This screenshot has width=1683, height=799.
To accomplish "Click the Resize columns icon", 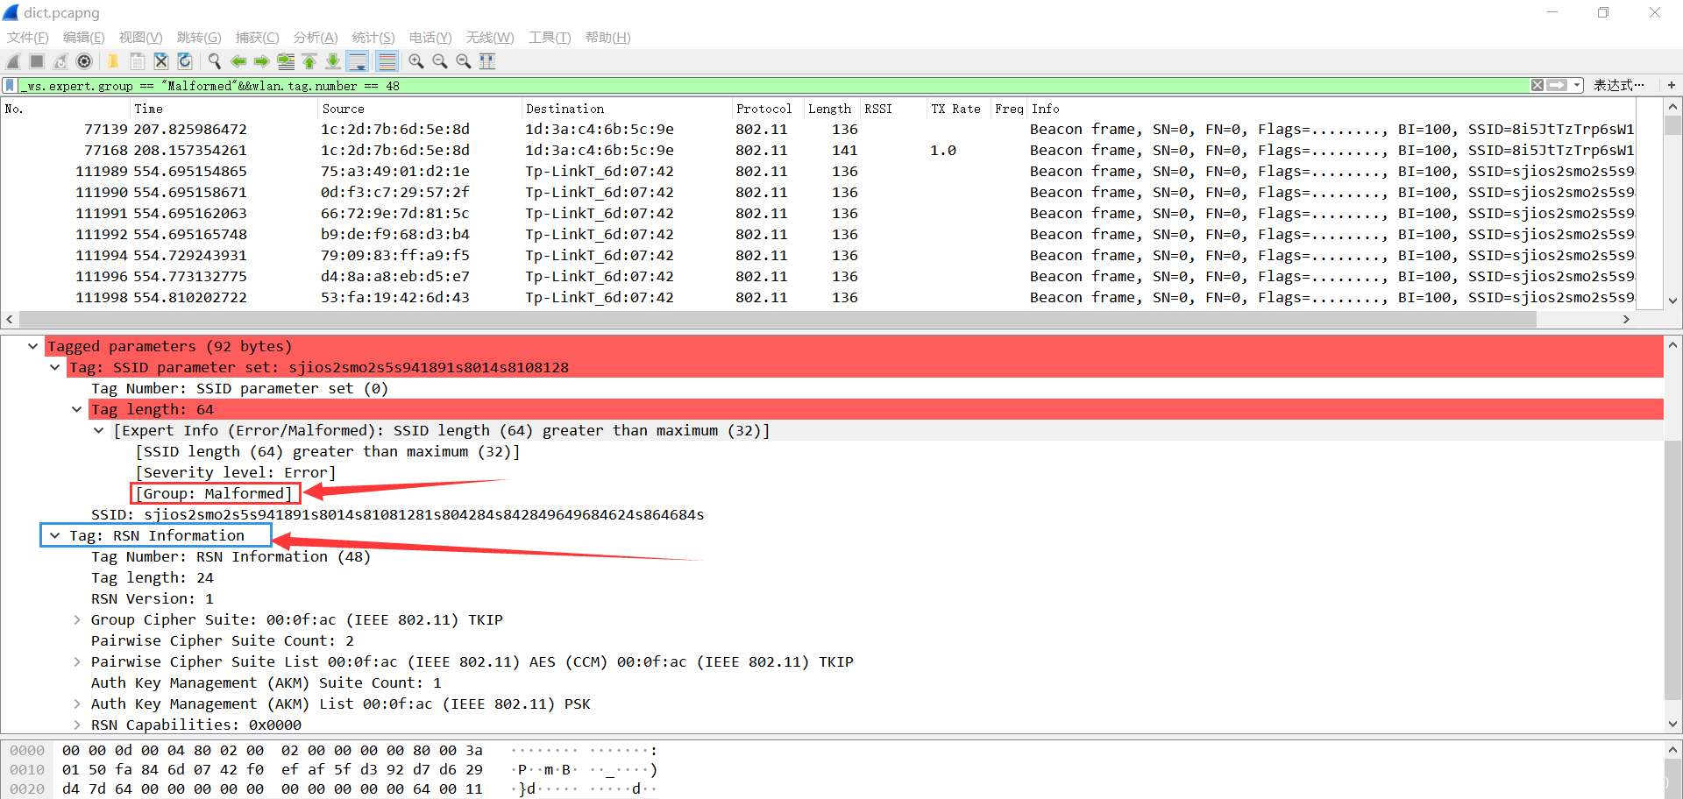I will click(x=487, y=61).
